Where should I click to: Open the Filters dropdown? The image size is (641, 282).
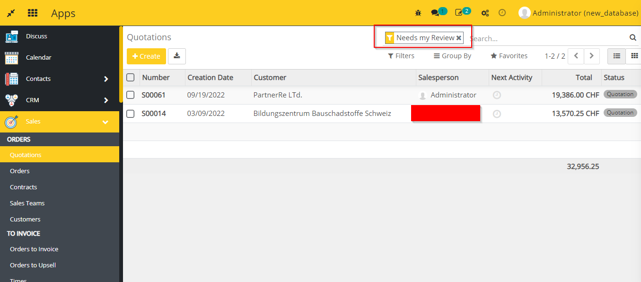tap(401, 56)
